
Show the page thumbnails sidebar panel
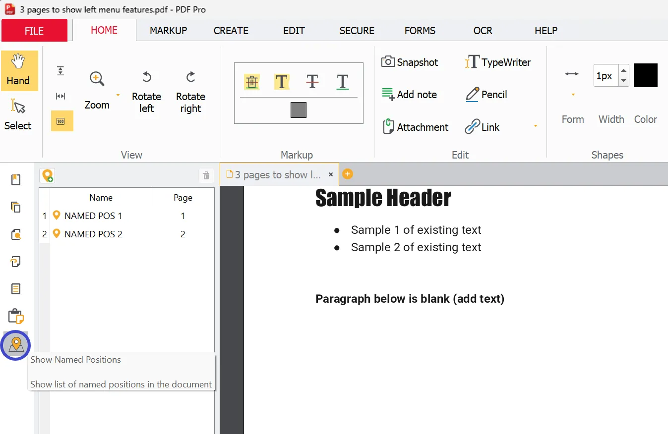click(16, 207)
